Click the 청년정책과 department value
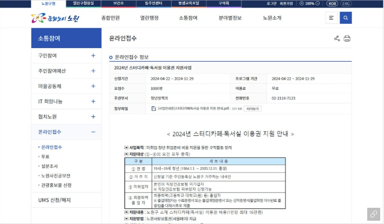 point(159,98)
